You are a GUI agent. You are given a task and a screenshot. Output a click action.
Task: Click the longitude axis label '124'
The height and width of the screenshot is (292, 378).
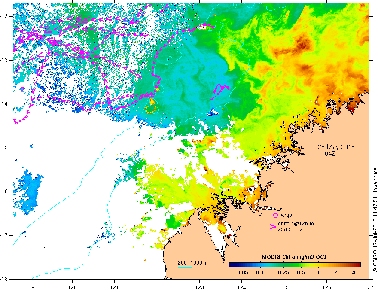click(x=242, y=287)
